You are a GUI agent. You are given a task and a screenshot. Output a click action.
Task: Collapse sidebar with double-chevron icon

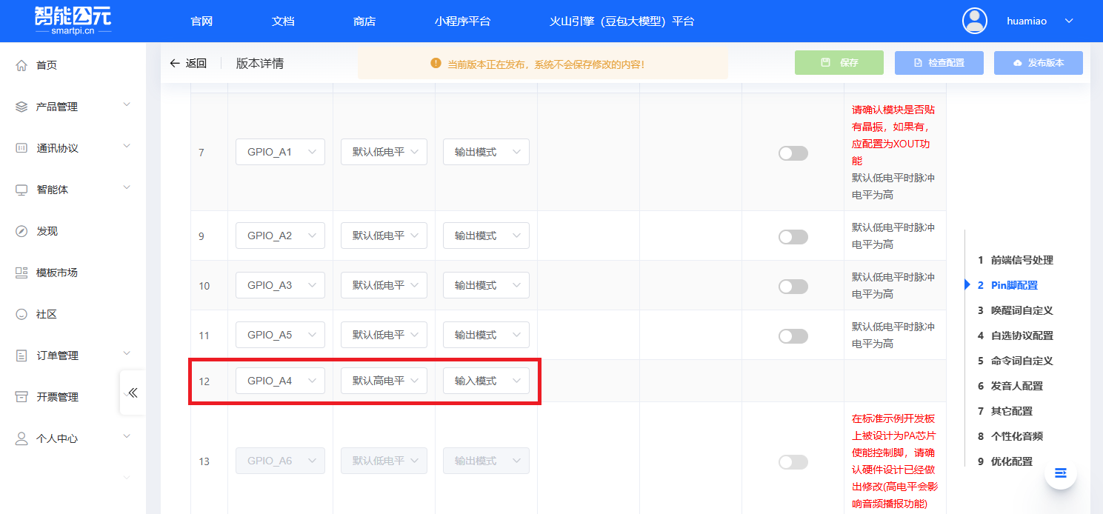click(133, 393)
